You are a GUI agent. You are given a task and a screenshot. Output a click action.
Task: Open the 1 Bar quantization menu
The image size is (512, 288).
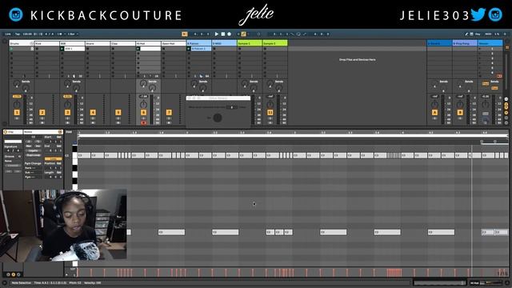(x=72, y=34)
